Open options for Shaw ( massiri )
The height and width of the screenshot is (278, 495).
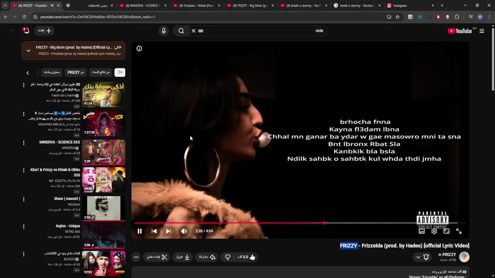click(24, 199)
